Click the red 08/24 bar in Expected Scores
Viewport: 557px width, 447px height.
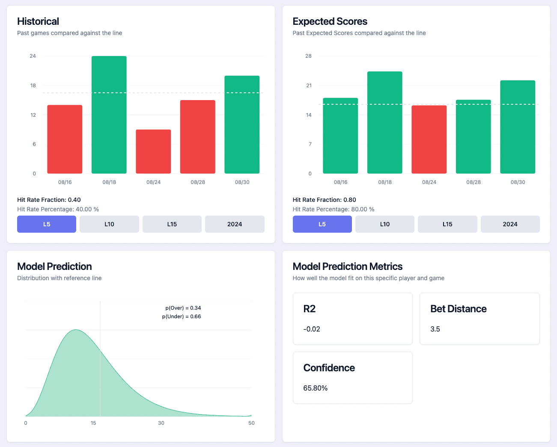click(429, 139)
